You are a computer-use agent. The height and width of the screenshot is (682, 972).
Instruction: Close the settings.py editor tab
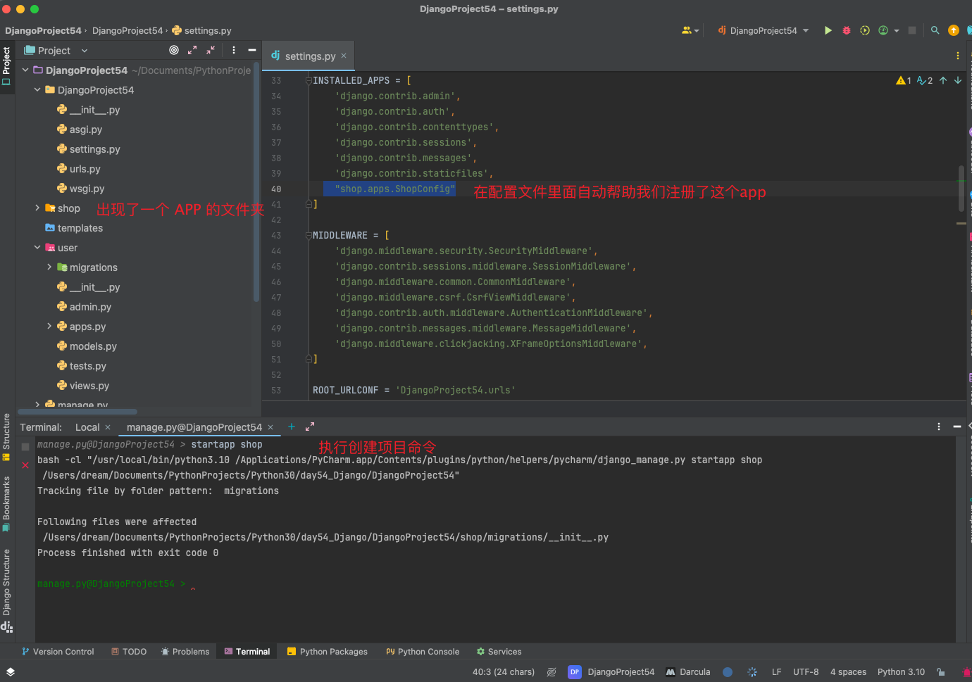point(344,56)
